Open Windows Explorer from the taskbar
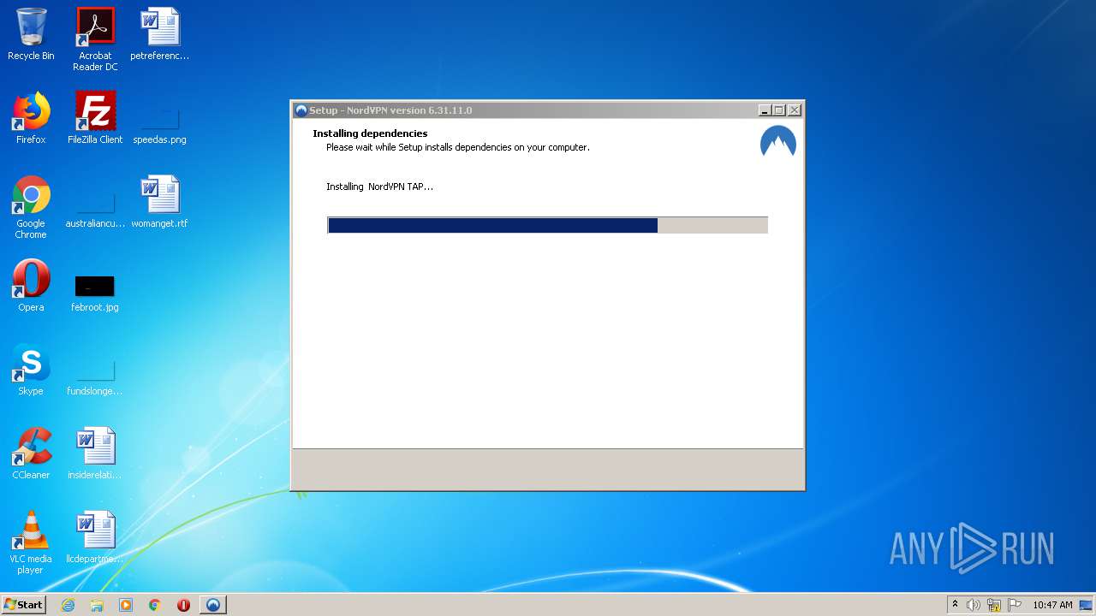Viewport: 1096px width, 616px height. [x=97, y=605]
